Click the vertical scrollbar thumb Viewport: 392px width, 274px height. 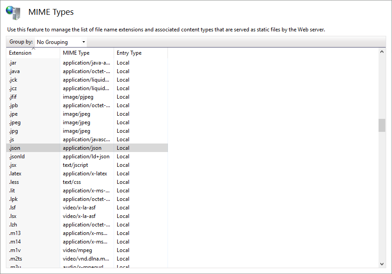[x=382, y=125]
